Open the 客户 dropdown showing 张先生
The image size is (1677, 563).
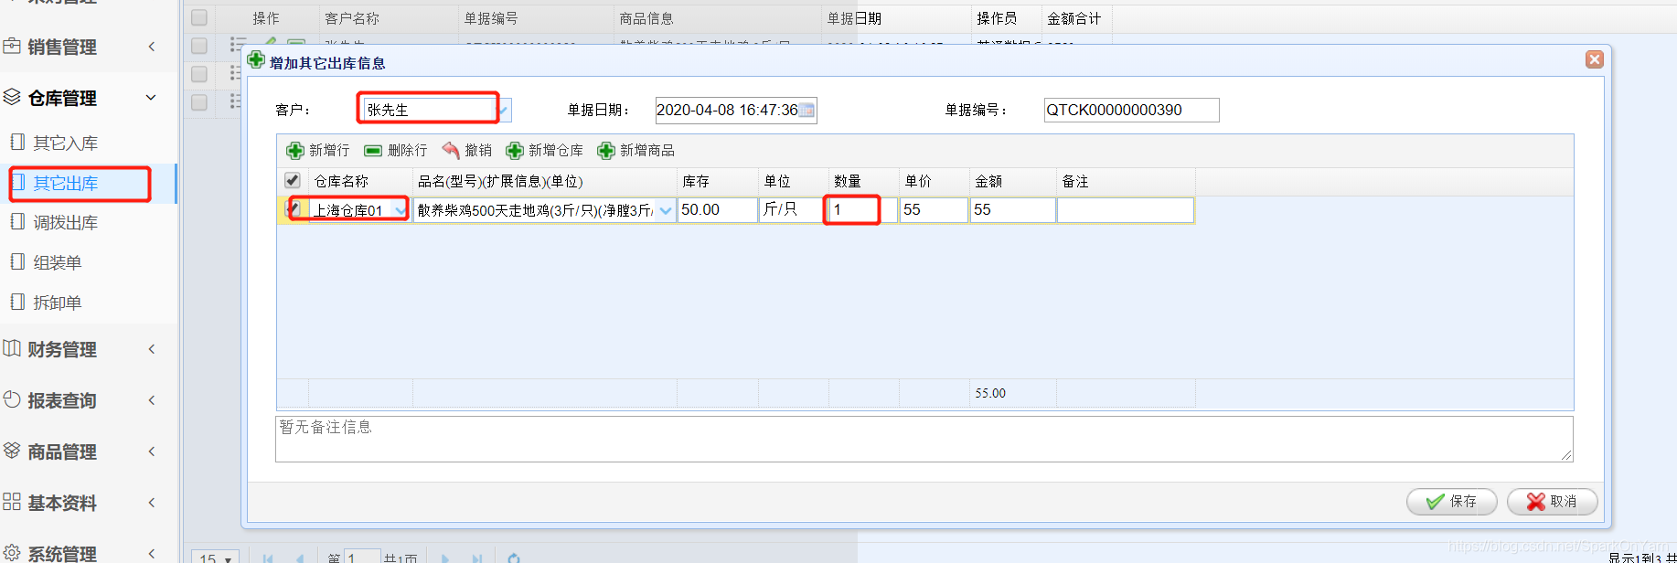[x=504, y=111]
